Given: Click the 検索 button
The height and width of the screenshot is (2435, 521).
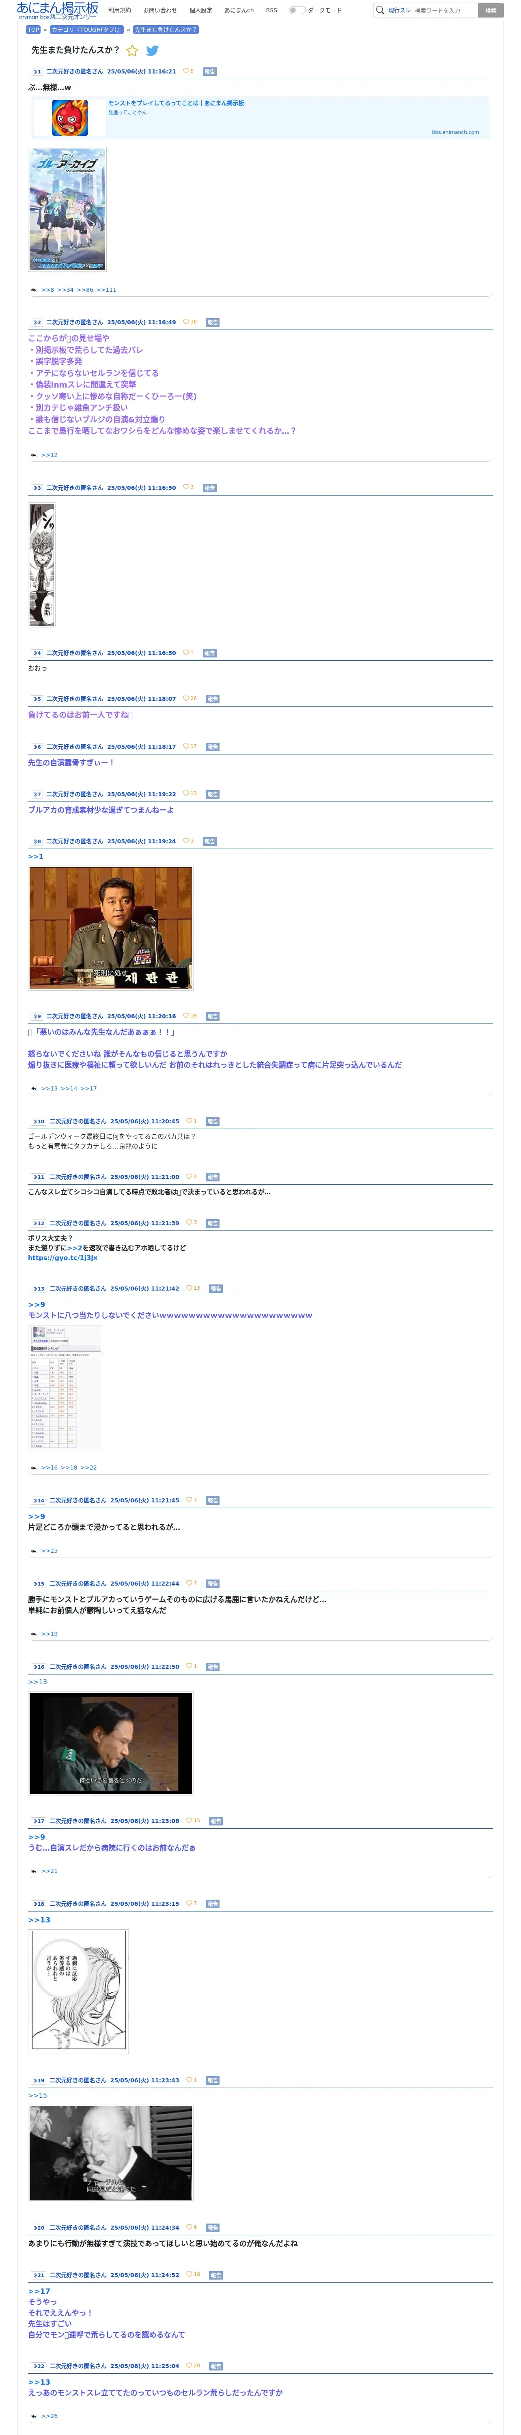Looking at the screenshot, I should (x=491, y=11).
